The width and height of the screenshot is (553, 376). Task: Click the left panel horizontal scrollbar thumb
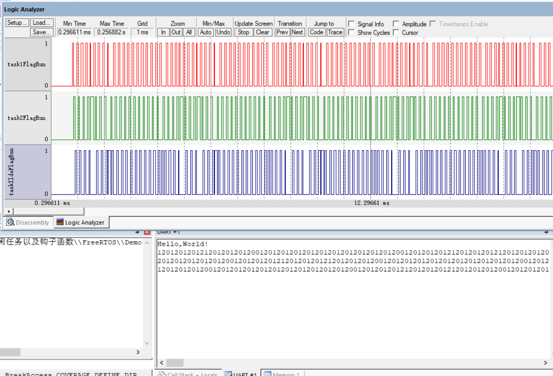10,352
